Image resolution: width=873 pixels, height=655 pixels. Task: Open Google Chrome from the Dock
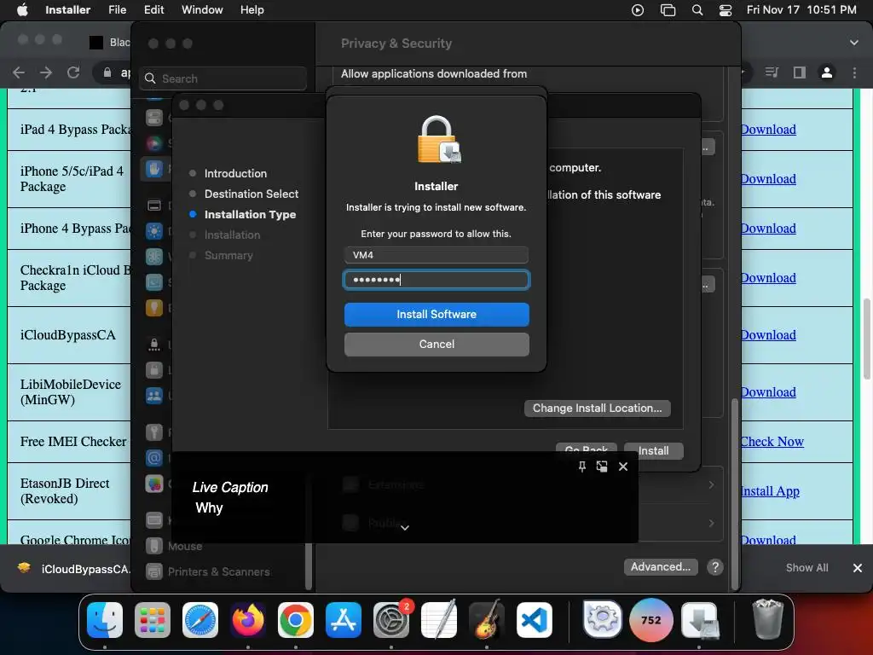point(296,620)
